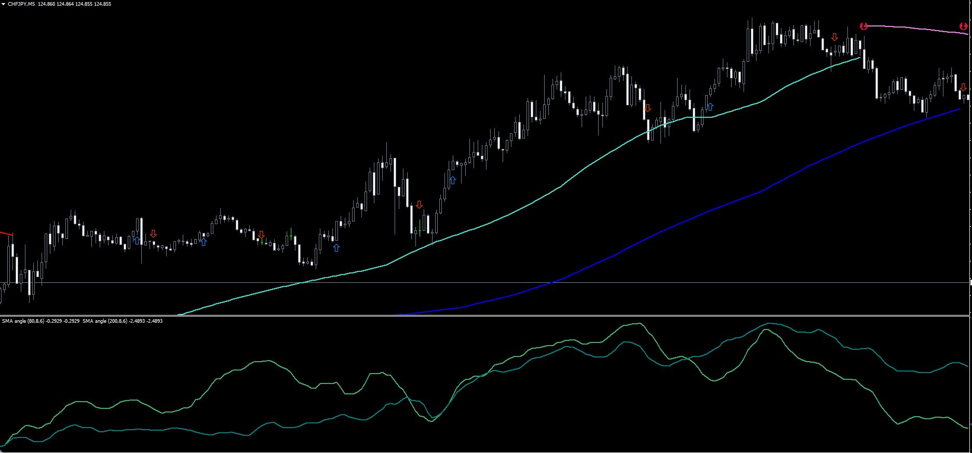Select the orange down arrow left of red circles
Image resolution: width=972 pixels, height=453 pixels.
tap(834, 37)
